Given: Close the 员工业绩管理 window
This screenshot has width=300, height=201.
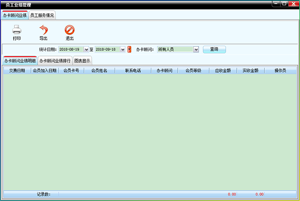Looking at the screenshot, I should 293,4.
